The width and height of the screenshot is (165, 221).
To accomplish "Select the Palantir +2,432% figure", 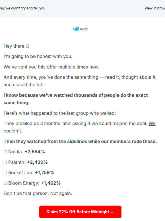I will point(37,162).
